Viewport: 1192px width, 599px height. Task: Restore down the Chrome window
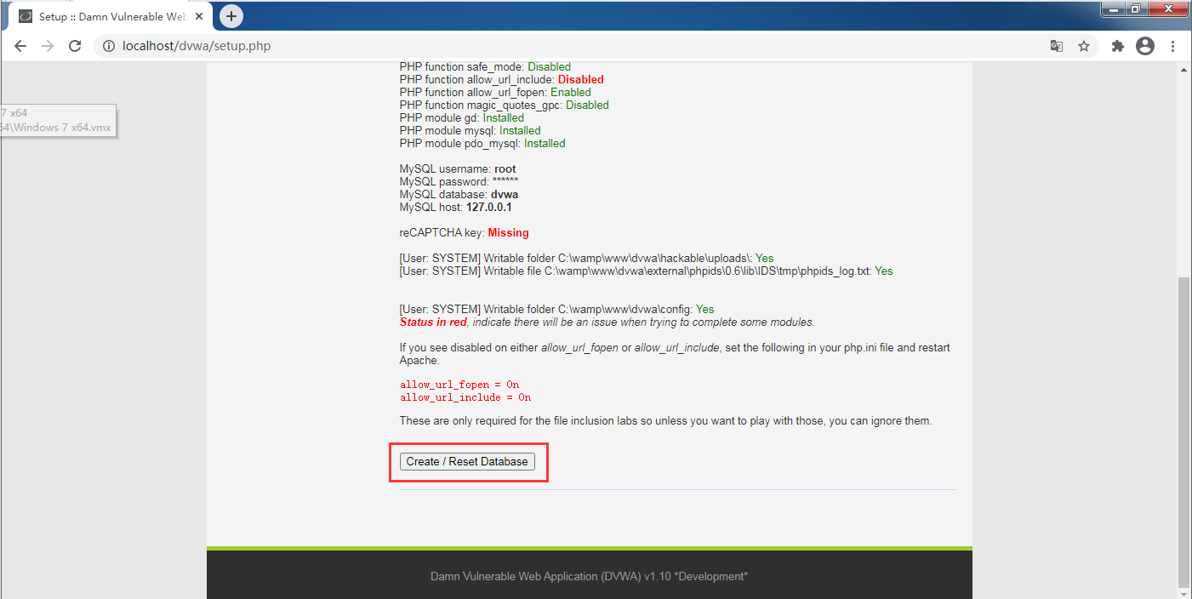pos(1135,9)
